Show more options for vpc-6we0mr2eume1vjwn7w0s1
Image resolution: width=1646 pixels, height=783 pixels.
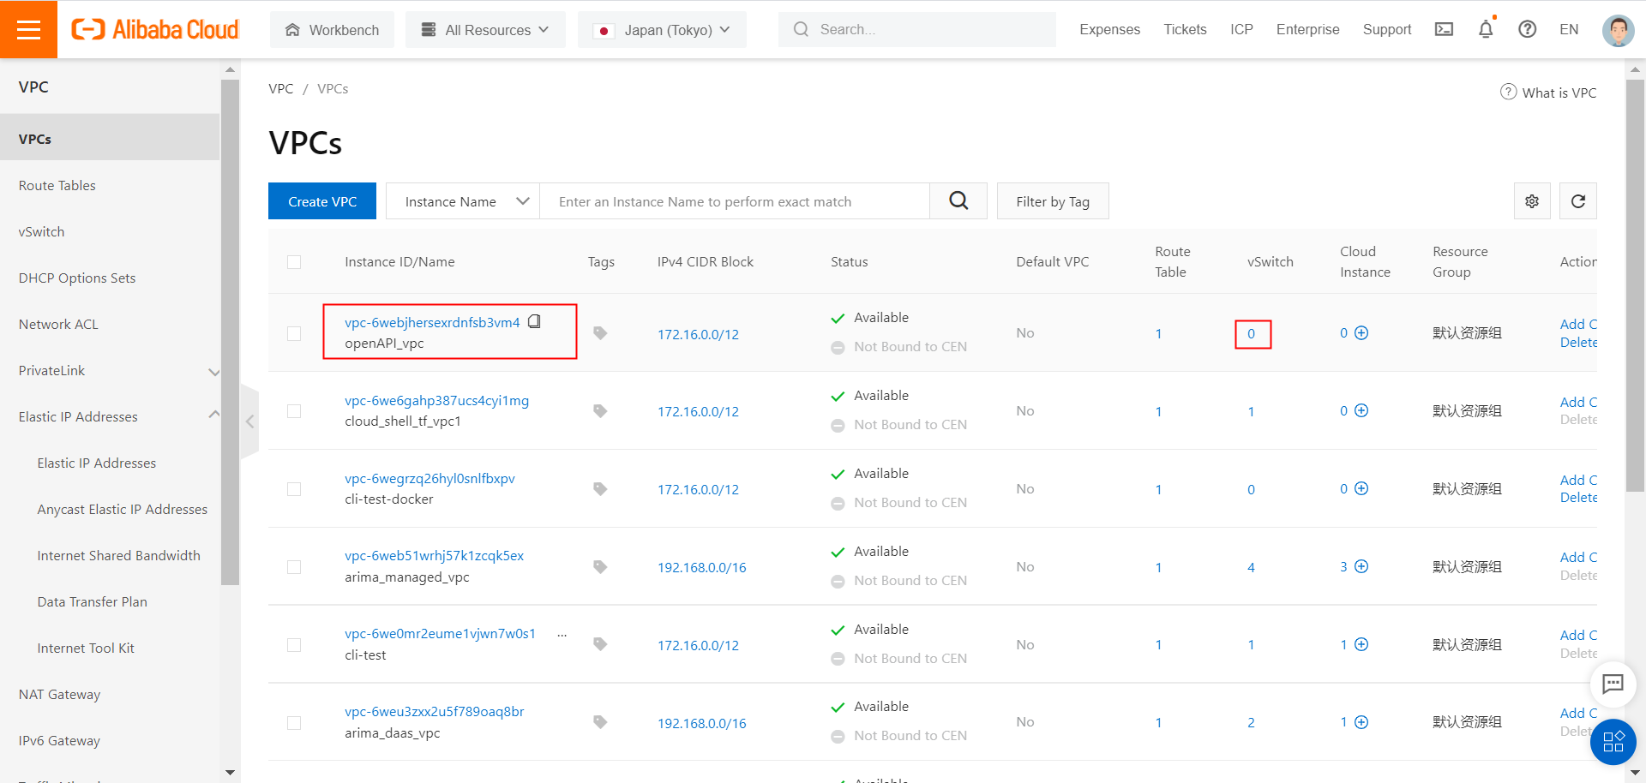tap(562, 635)
